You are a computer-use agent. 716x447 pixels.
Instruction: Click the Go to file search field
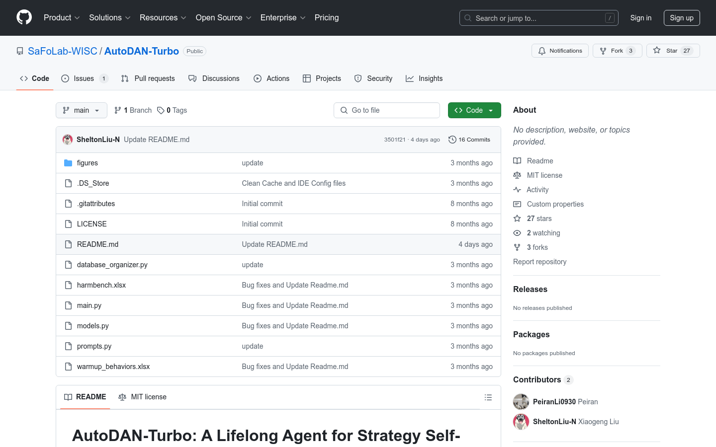[x=387, y=110]
